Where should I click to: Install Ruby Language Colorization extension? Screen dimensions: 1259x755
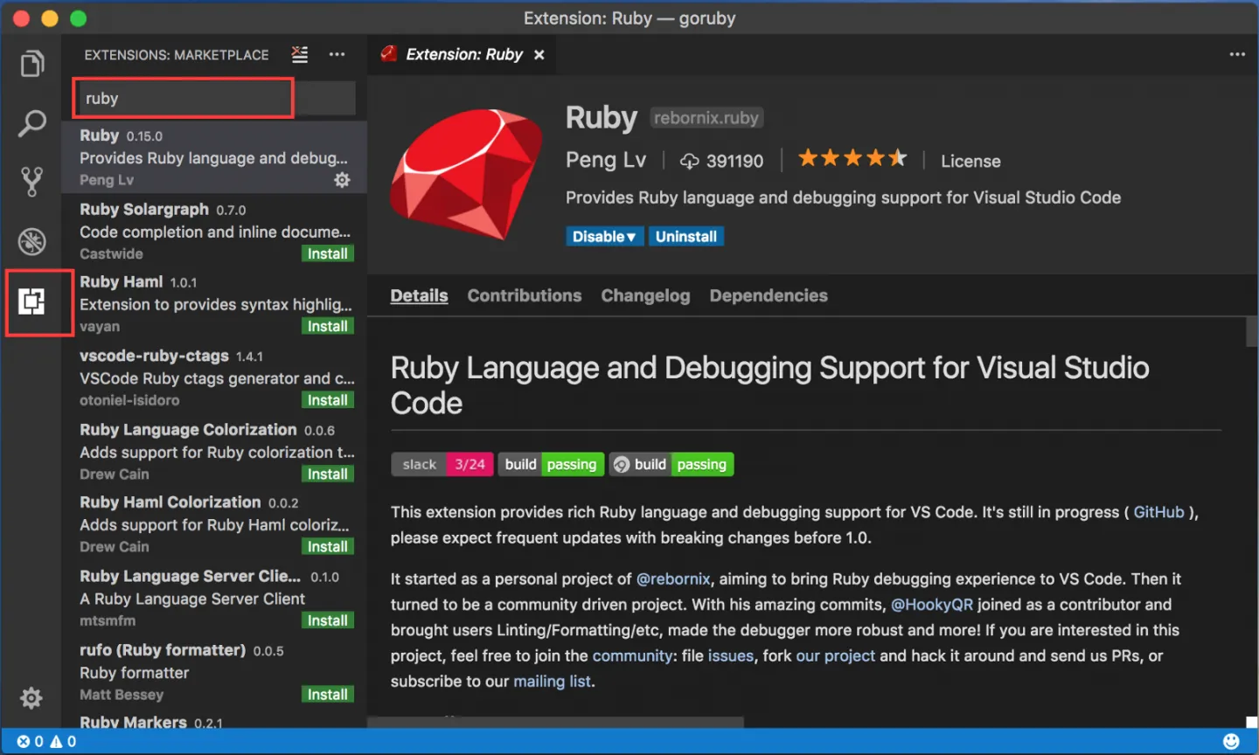(328, 474)
